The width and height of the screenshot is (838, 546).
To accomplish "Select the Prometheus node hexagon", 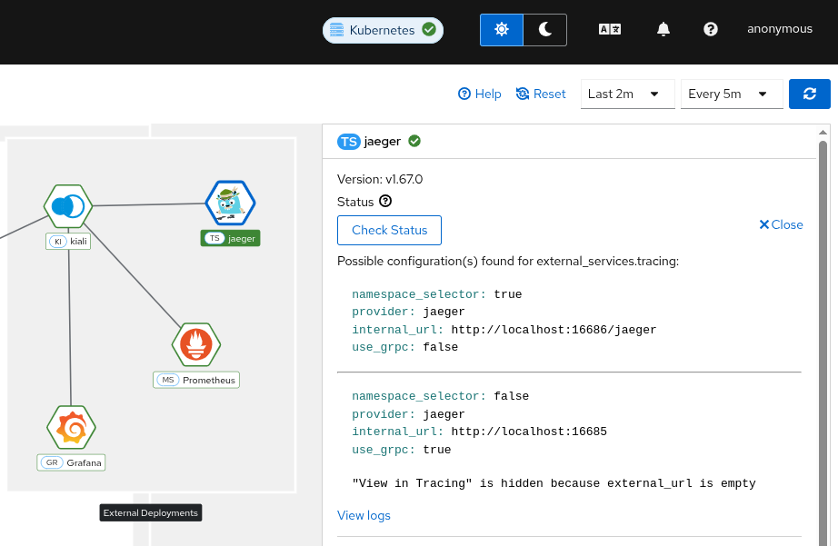I will (x=196, y=344).
